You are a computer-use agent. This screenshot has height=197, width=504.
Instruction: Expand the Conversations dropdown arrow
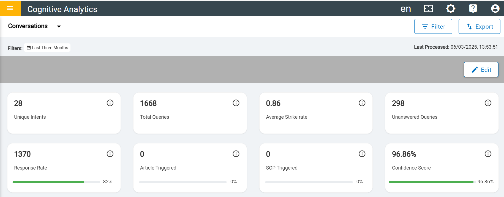point(59,26)
